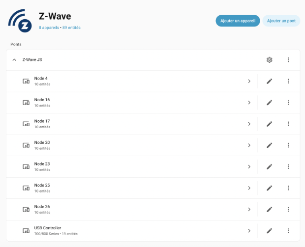The height and width of the screenshot is (247, 305).
Task: Select the Node 17 device name
Action: (42, 121)
